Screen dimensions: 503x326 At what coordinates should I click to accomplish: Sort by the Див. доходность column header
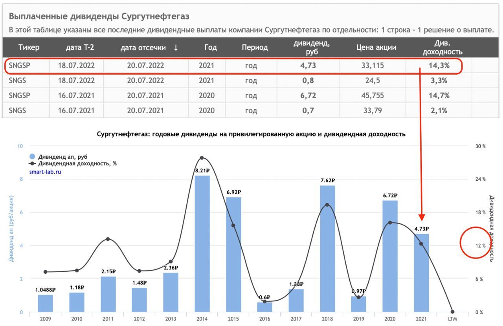pyautogui.click(x=442, y=48)
